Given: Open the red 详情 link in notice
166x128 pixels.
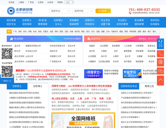Looking at the screenshot, I should (71, 79).
